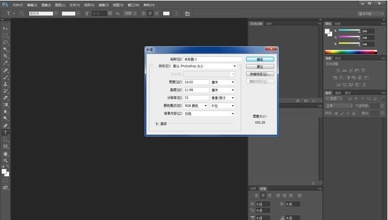The image size is (388, 220).
Task: Open the Image menu
Action: (46, 5)
